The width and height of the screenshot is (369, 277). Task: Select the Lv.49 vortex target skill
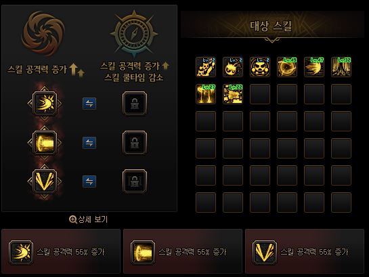pos(287,67)
